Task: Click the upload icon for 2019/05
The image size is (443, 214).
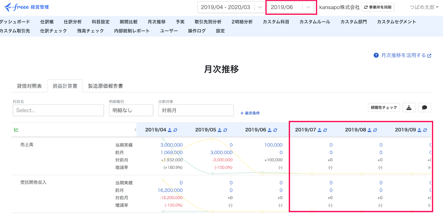Action: coord(220,130)
